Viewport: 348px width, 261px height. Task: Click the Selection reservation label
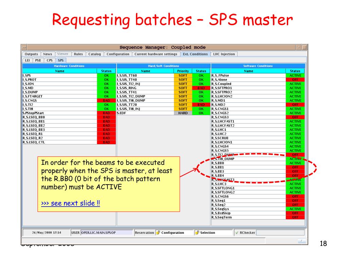pos(208,232)
